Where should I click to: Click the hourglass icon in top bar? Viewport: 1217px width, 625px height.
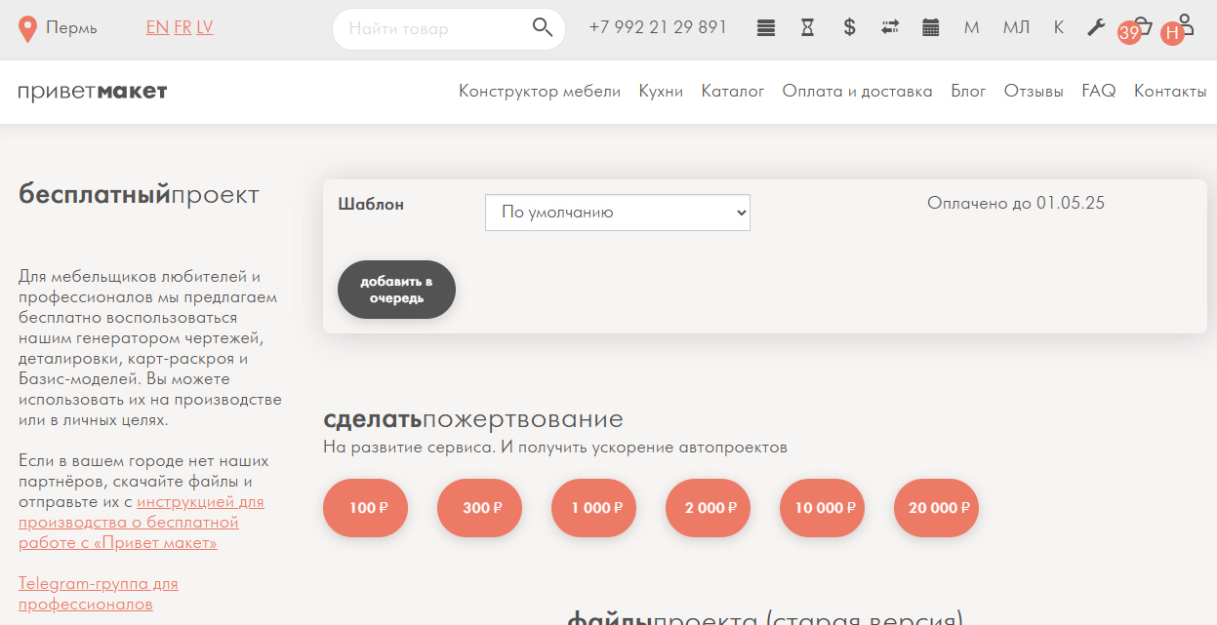coord(807,27)
